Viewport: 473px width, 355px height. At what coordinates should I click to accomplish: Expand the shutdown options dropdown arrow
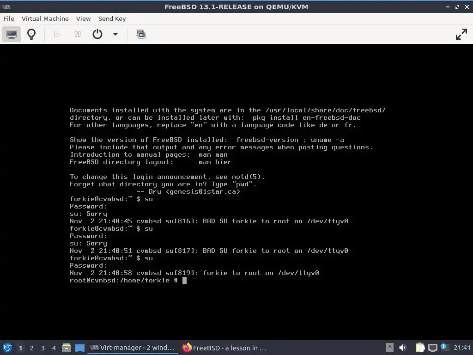115,34
